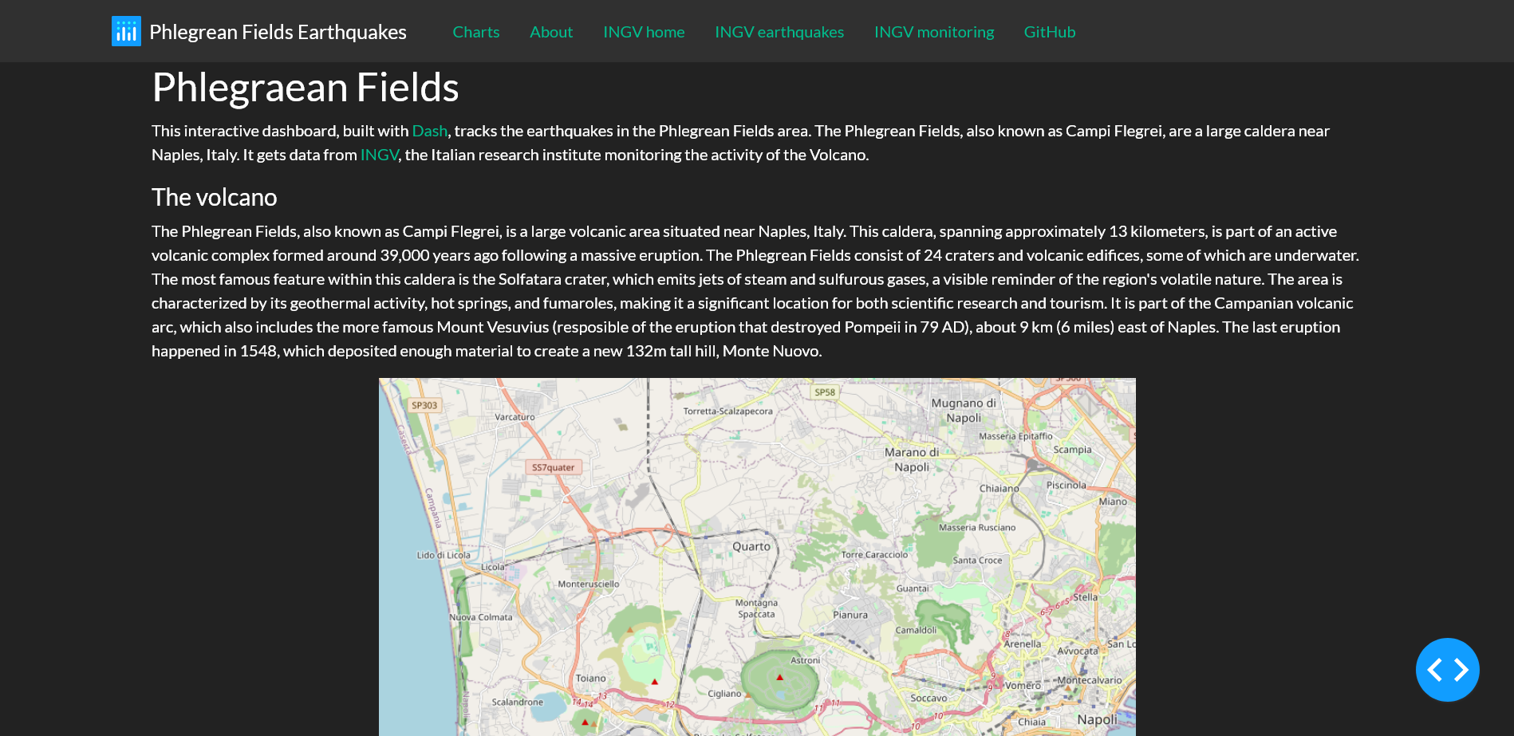Click the Monterusciello map label
Viewport: 1514px width, 736px height.
[589, 584]
